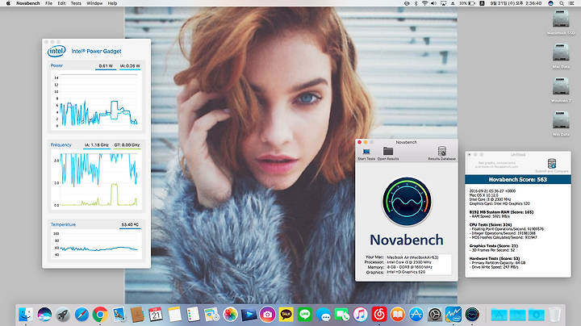
Task: Click the Wi-Fi status icon in menu bar
Action: 424,3
